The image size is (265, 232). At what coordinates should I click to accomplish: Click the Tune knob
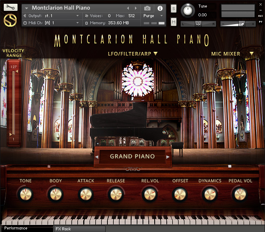point(188,10)
